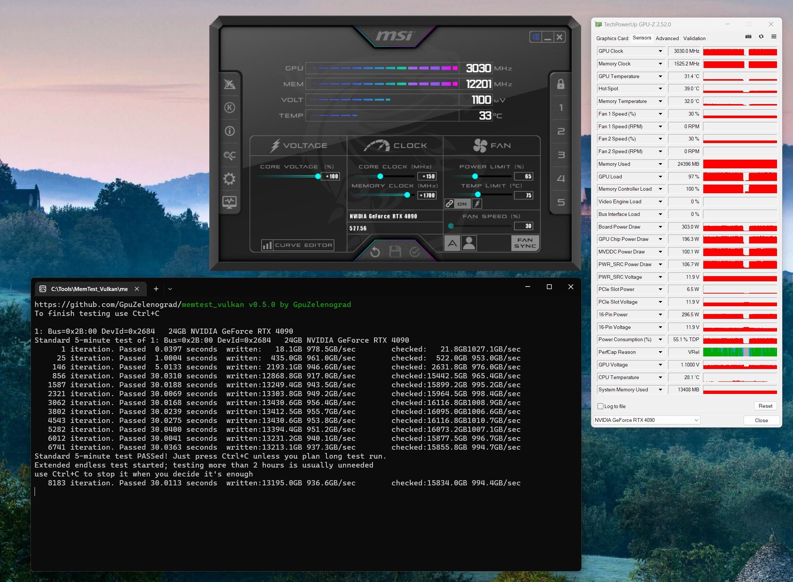793x582 pixels.
Task: Click the Curve Editor button
Action: 297,245
